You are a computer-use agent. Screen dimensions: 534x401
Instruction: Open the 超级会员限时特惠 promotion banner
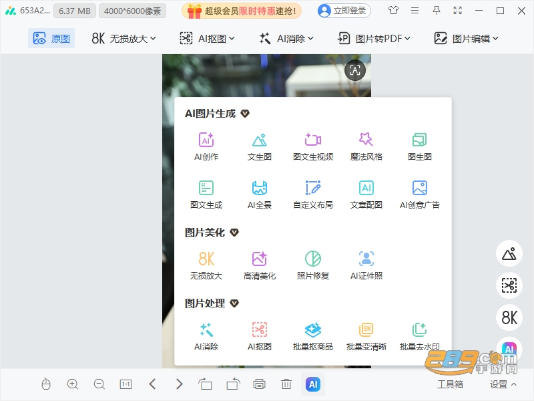[x=242, y=11]
